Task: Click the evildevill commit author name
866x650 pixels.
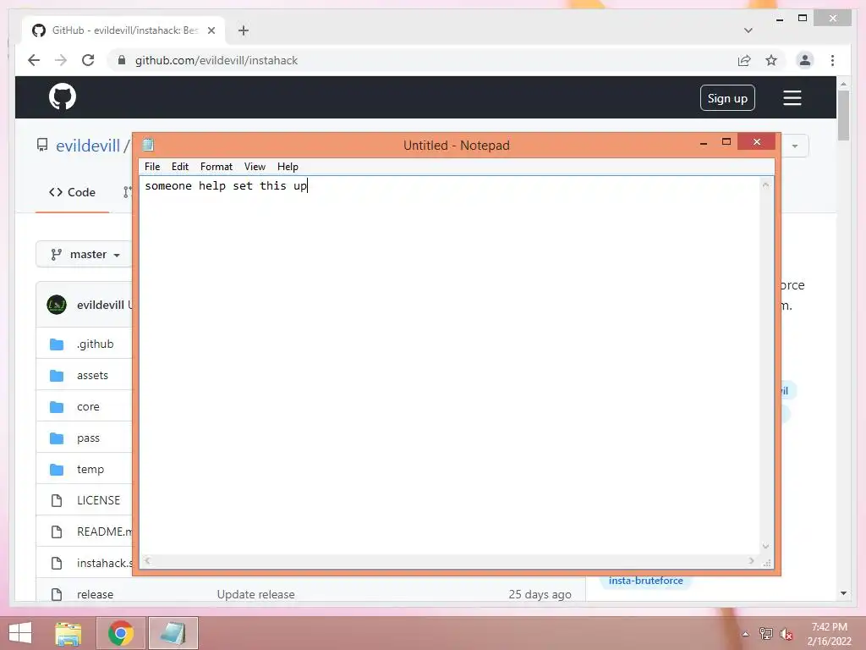Action: [x=101, y=305]
